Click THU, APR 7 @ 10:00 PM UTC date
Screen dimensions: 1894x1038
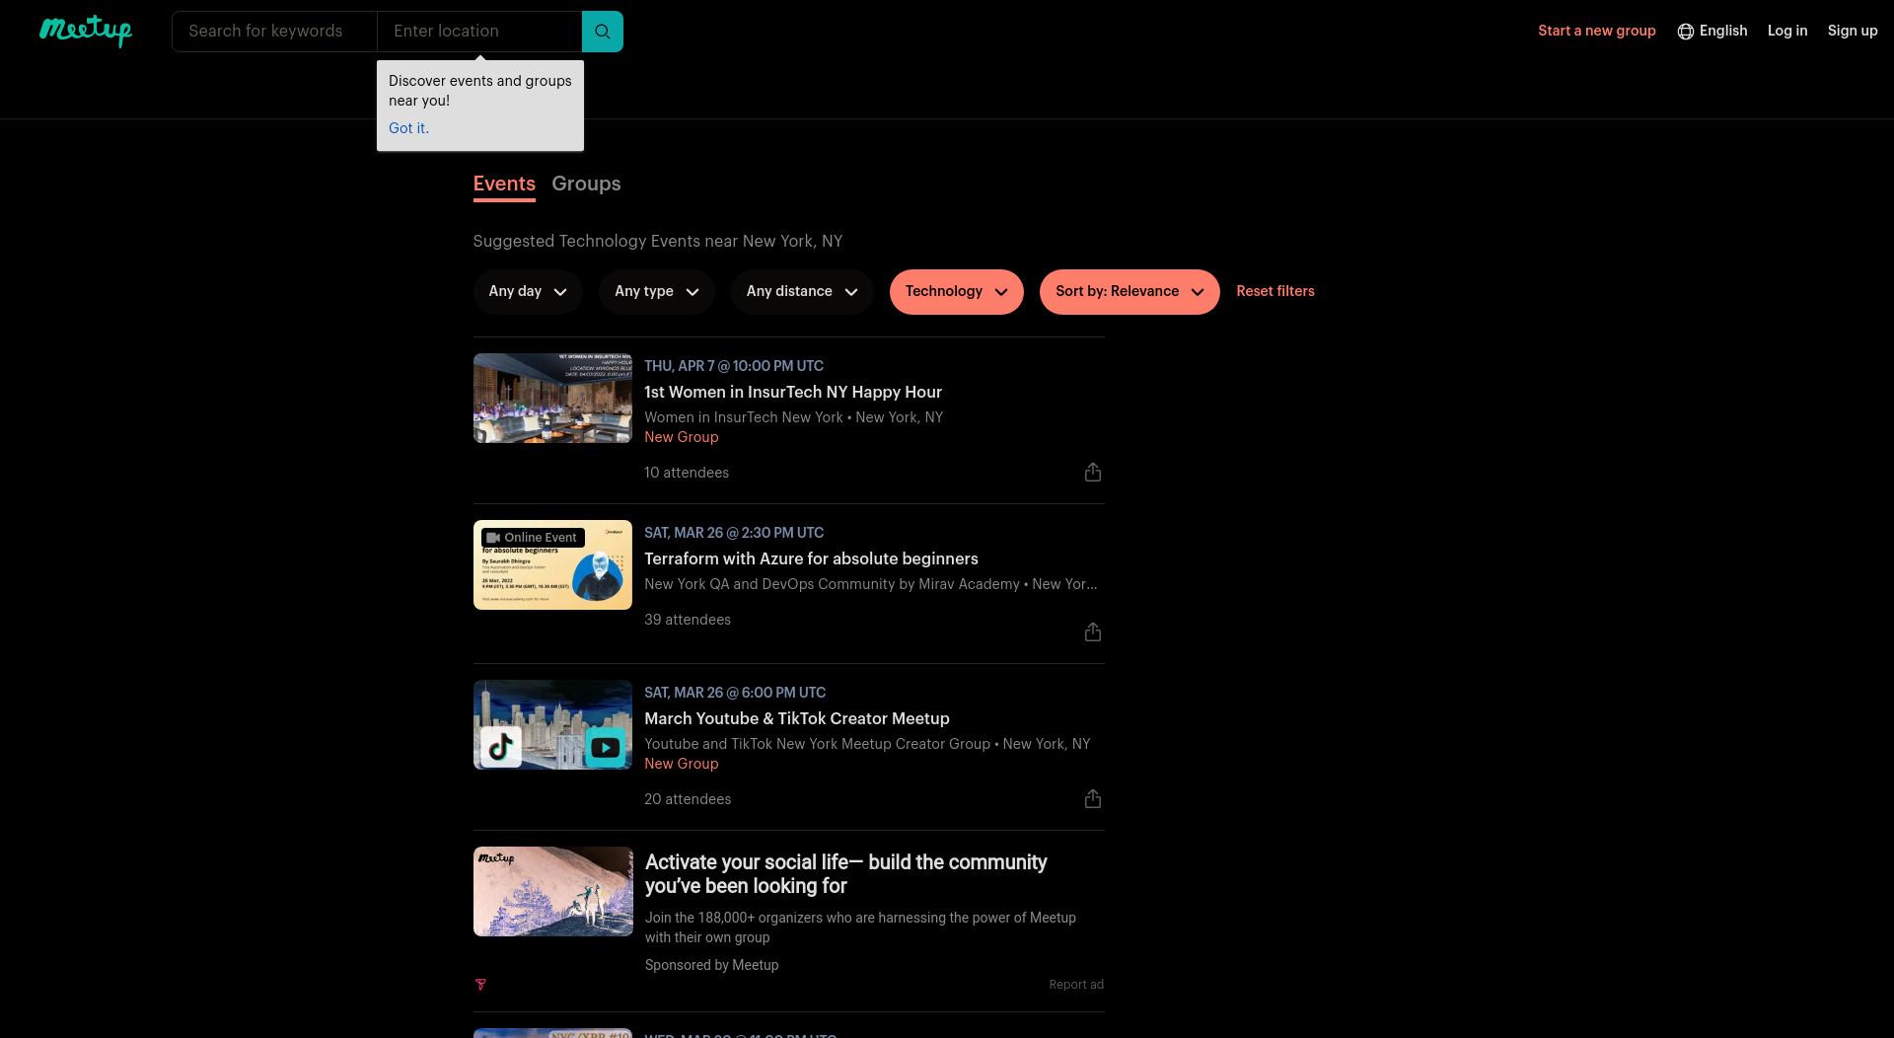point(734,366)
